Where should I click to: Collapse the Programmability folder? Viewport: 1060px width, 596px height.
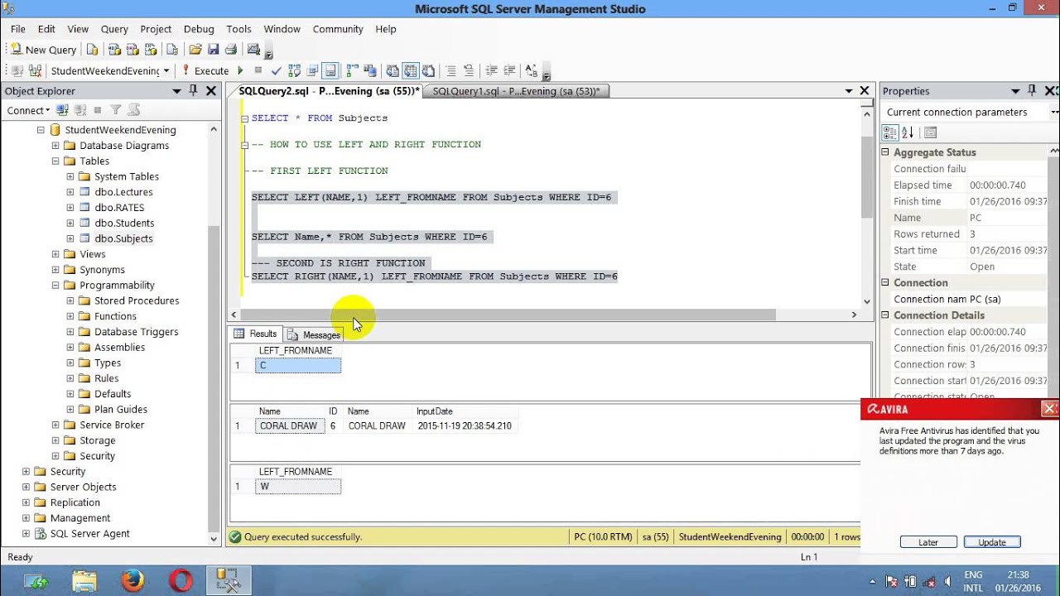[55, 286]
